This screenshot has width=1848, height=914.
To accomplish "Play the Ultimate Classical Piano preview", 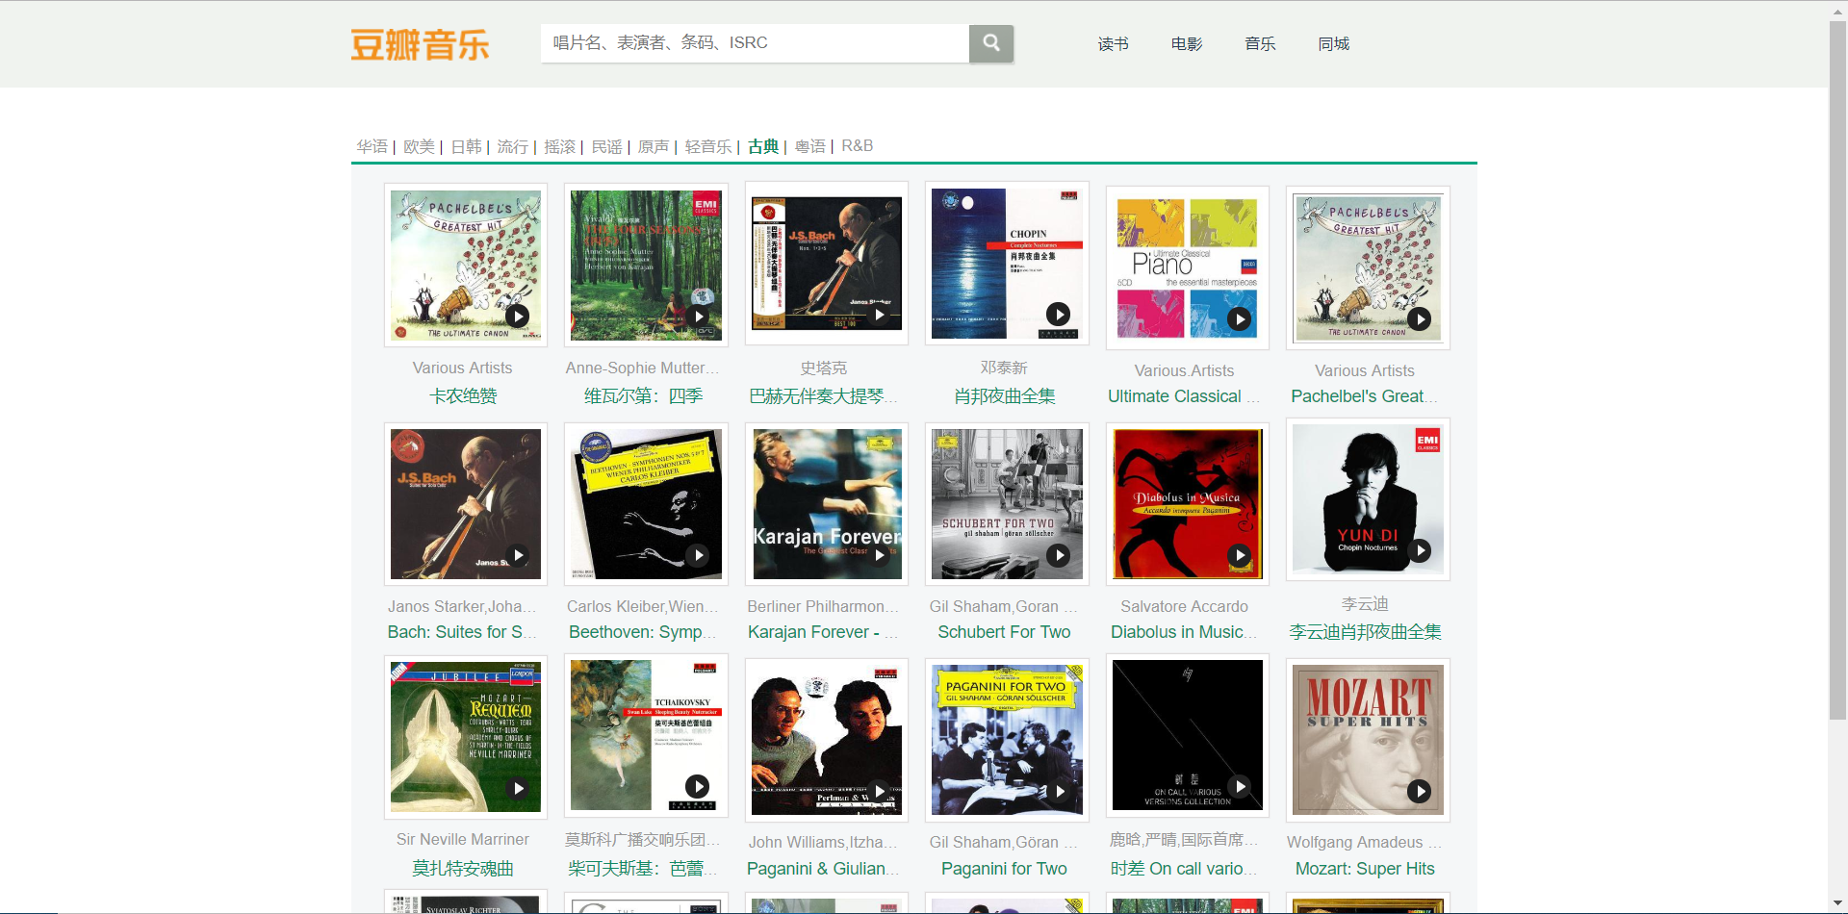I will pos(1240,318).
